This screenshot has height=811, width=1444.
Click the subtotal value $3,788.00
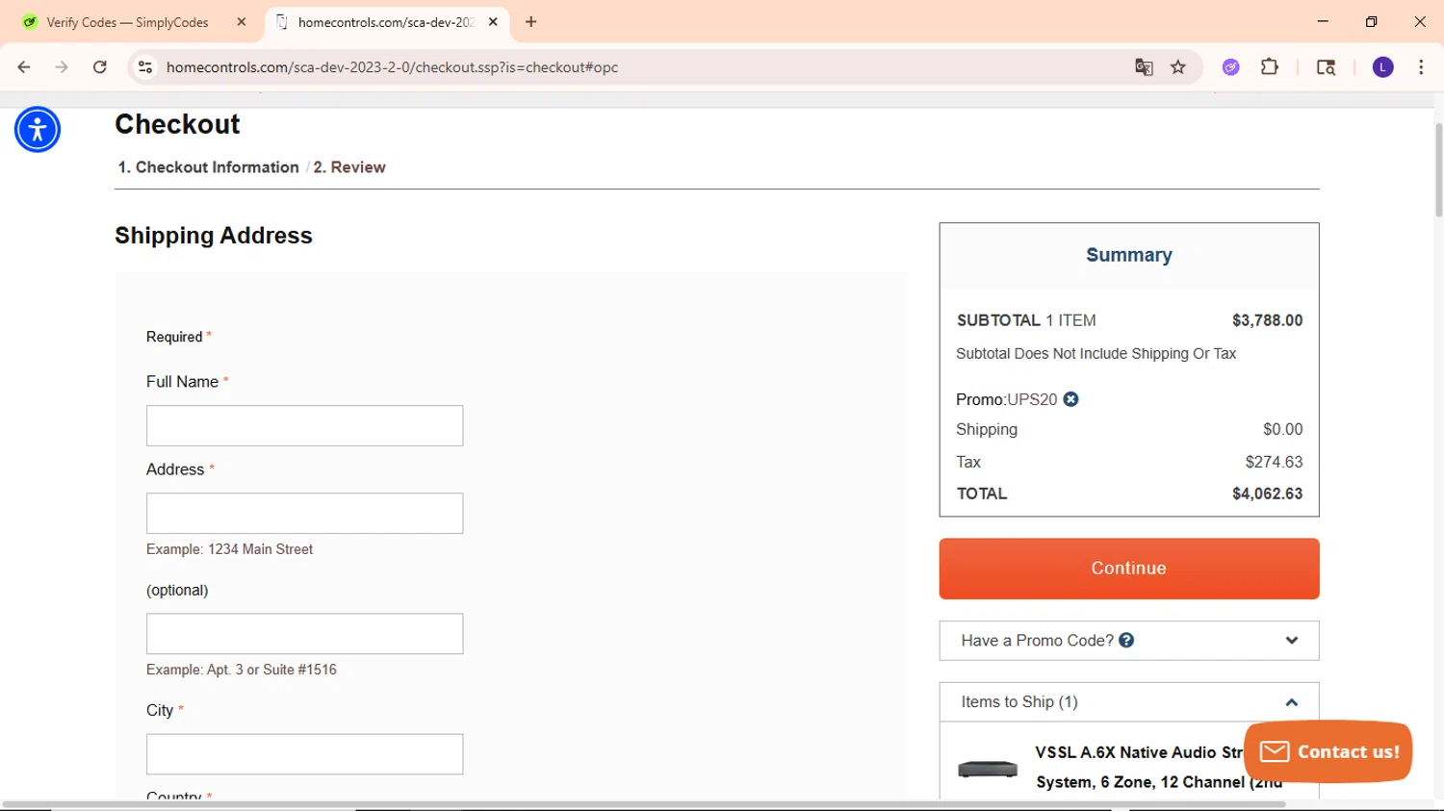1267,320
